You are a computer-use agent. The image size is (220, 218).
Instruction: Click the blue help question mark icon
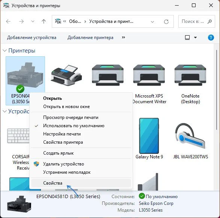coord(211,38)
